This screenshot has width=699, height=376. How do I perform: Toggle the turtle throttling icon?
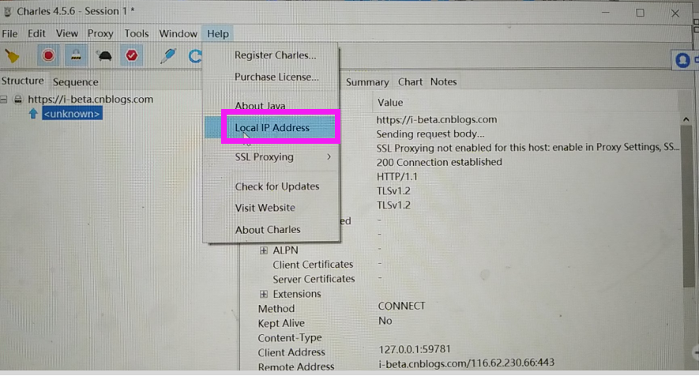(104, 56)
